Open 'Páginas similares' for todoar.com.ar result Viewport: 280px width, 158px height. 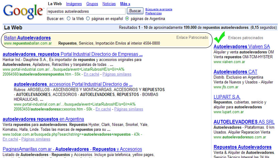pos(36,139)
